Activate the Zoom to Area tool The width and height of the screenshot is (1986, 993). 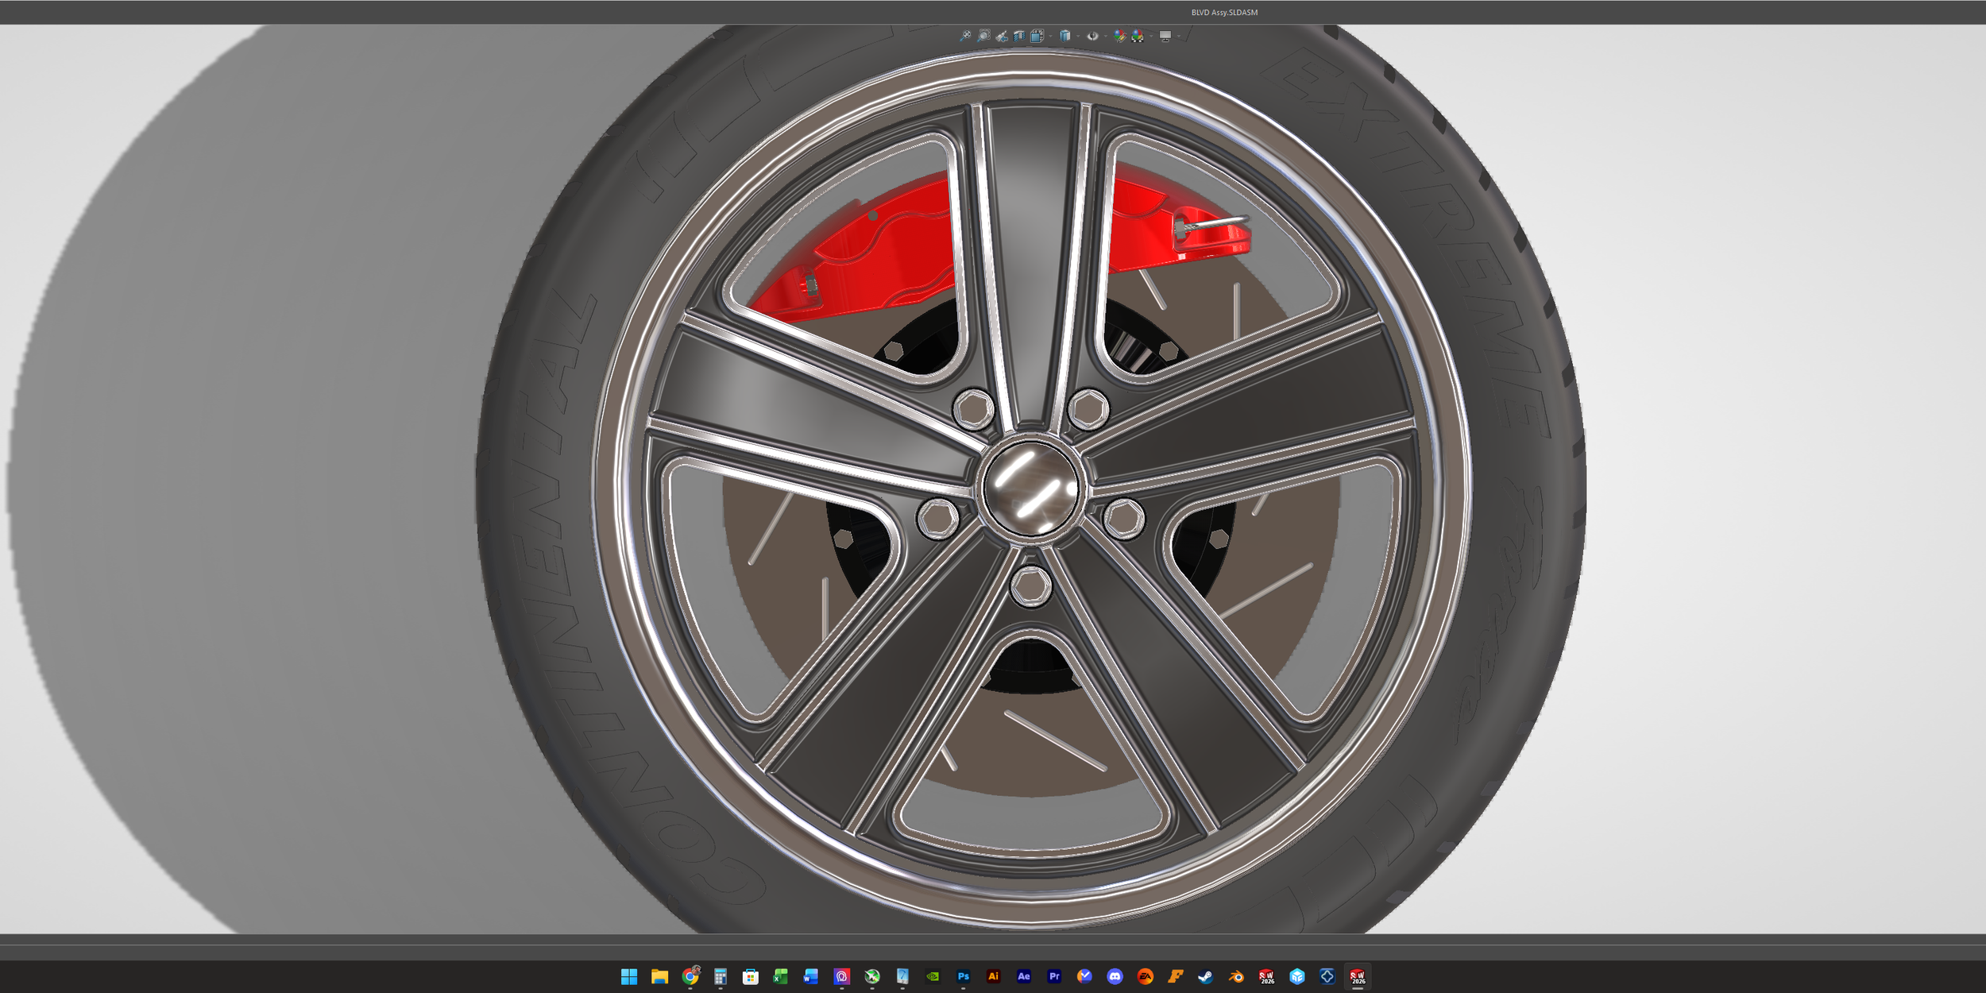pos(983,36)
